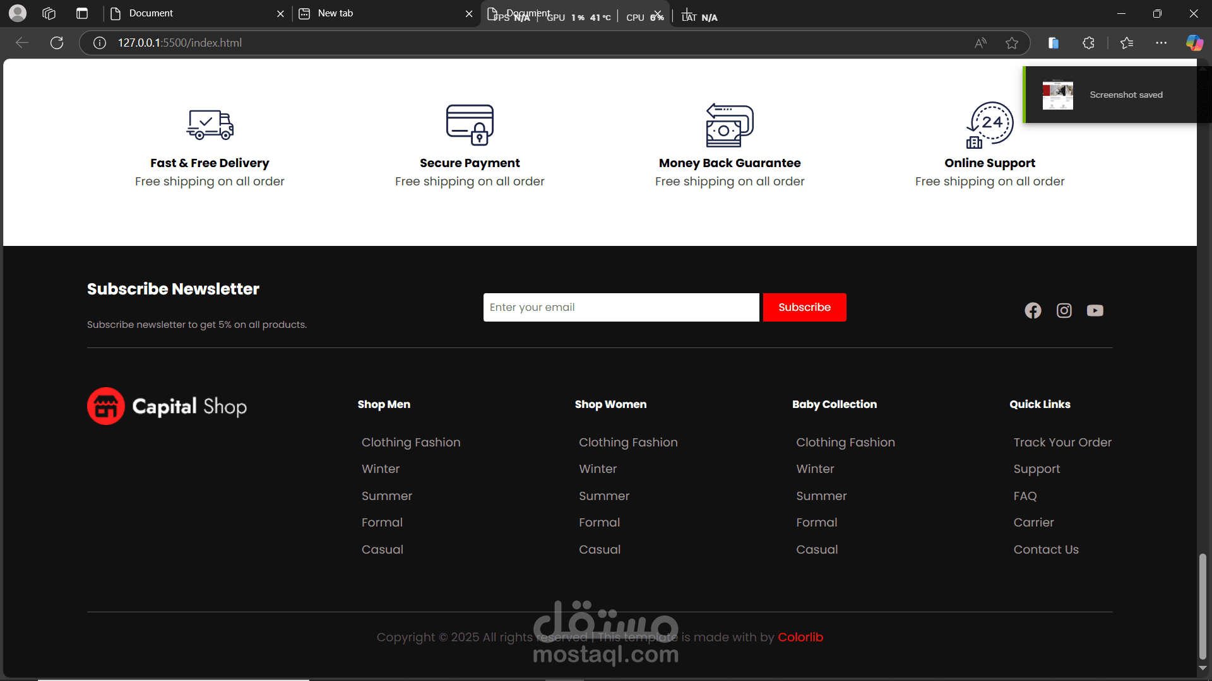1212x681 pixels.
Task: Open the Instagram social icon
Action: (1064, 310)
